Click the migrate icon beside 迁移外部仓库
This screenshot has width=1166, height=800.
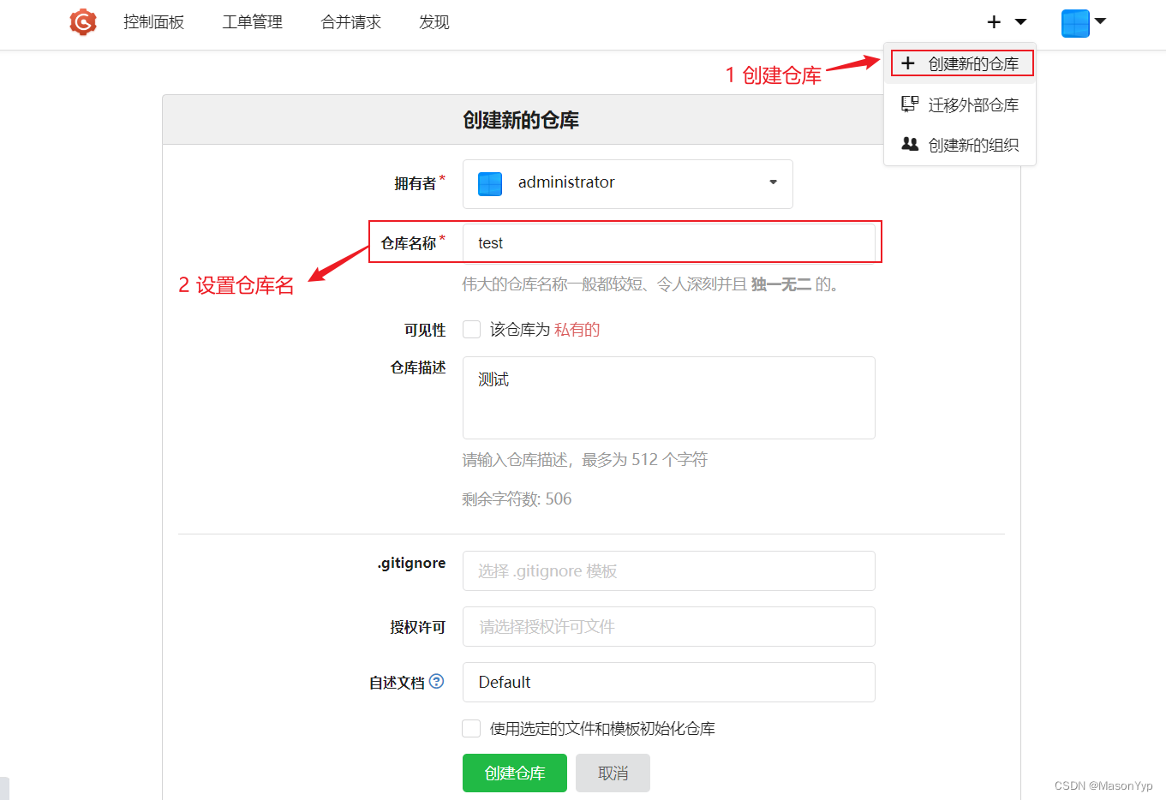click(909, 104)
